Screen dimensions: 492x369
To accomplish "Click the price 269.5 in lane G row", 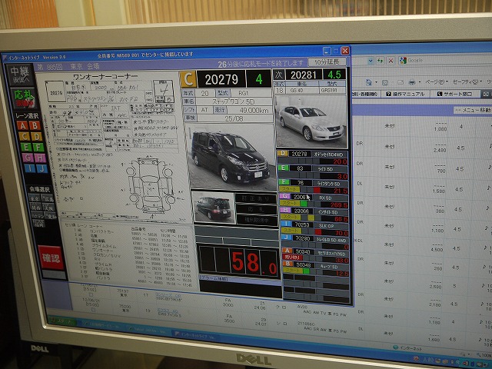I will pyautogui.click(x=338, y=205).
